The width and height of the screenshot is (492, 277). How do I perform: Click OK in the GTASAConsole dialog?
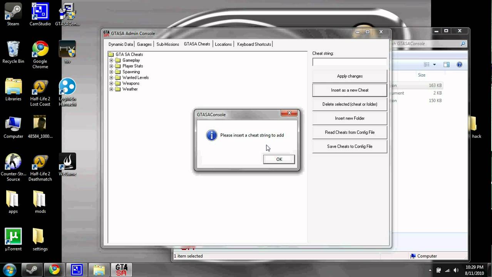tap(279, 159)
